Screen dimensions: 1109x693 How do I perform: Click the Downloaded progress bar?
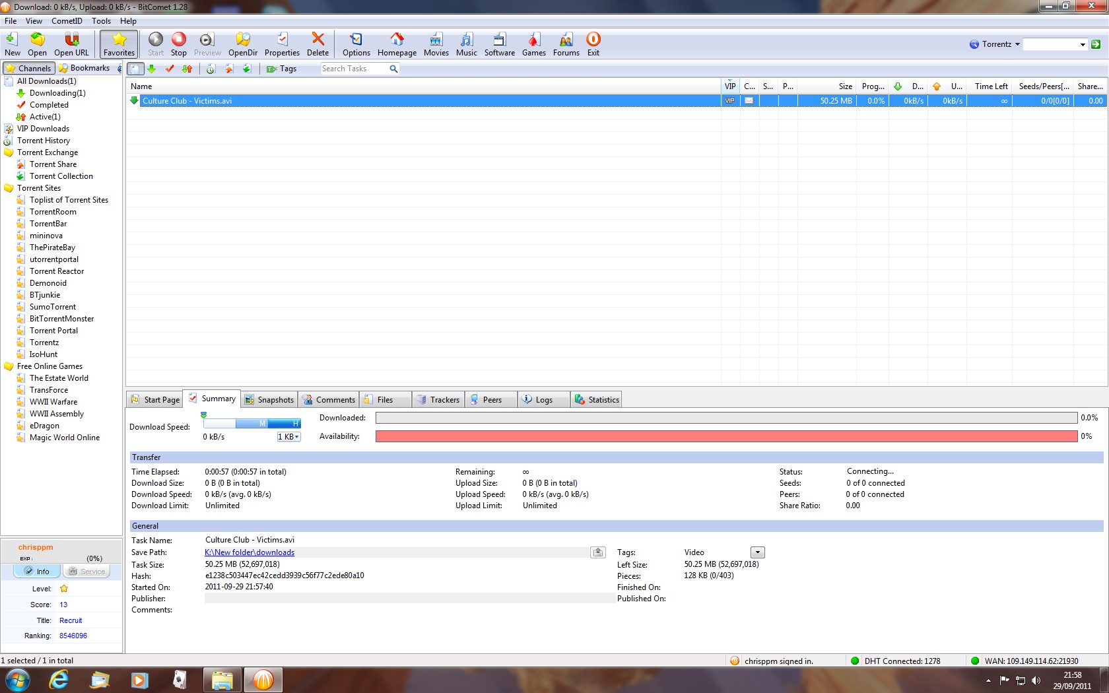coord(726,418)
